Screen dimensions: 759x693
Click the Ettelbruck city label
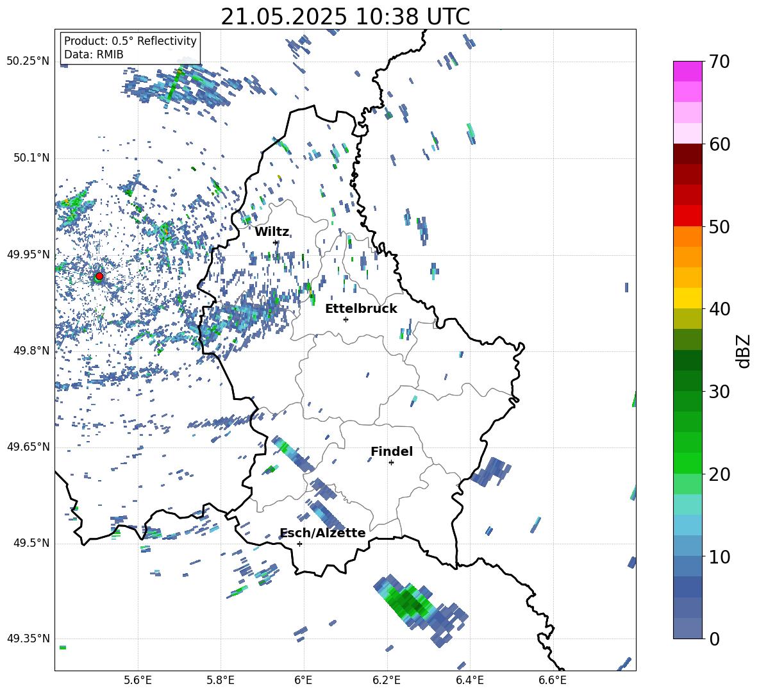[361, 309]
